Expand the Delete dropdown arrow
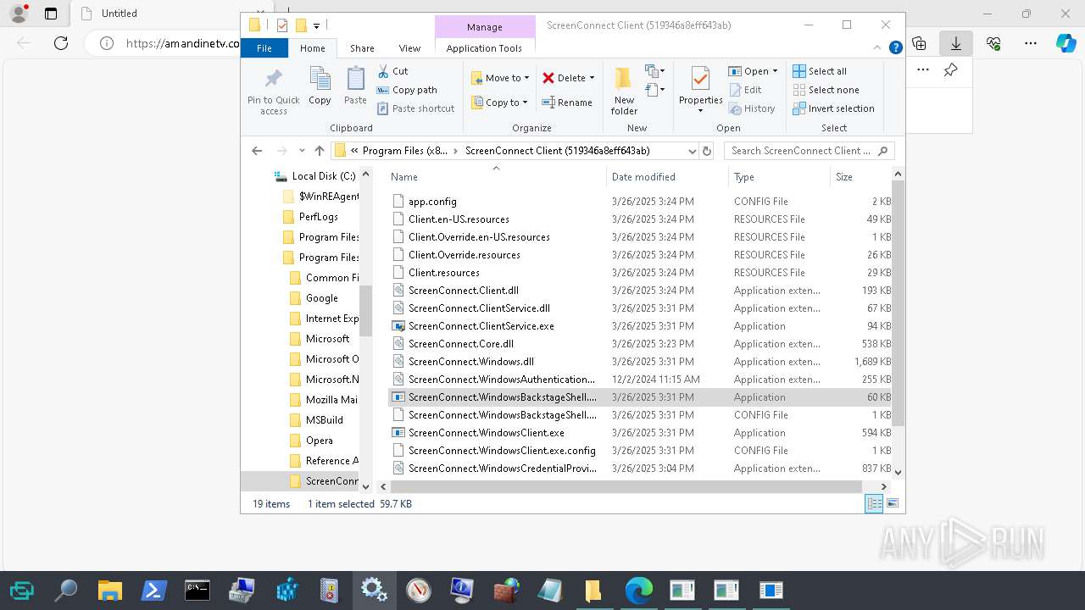The height and width of the screenshot is (610, 1085). (x=592, y=78)
